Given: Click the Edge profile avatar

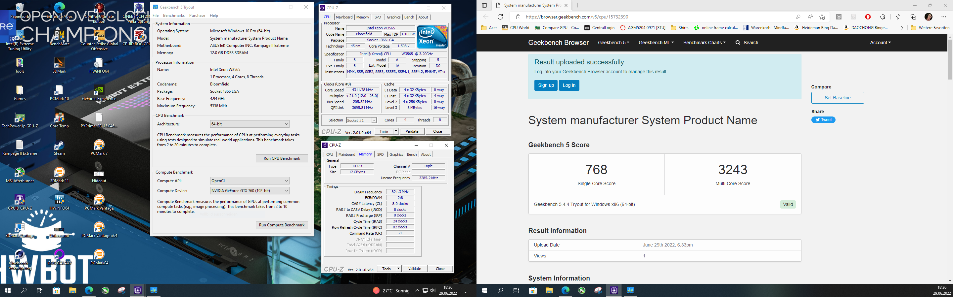Looking at the screenshot, I should [928, 17].
